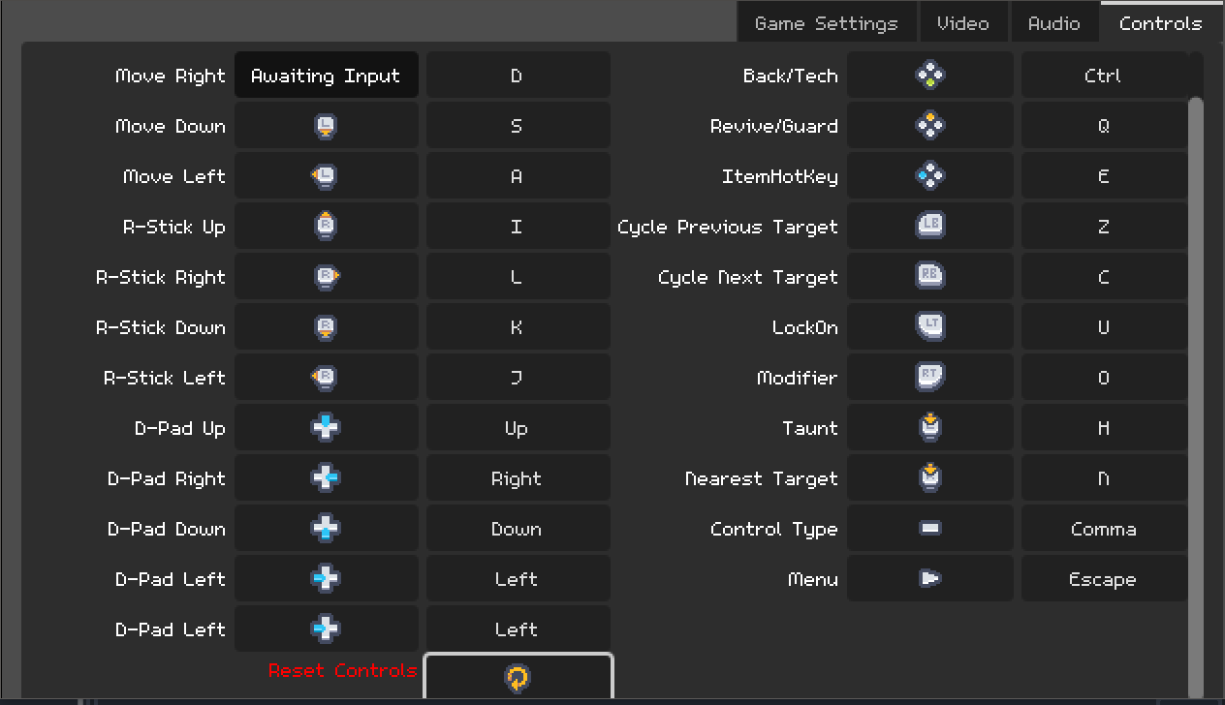Viewport: 1225px width, 705px height.
Task: Click the D key binding for Move Right
Action: click(518, 76)
